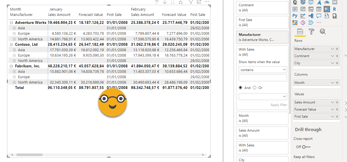Switch to the Fields tab

(x=300, y=32)
